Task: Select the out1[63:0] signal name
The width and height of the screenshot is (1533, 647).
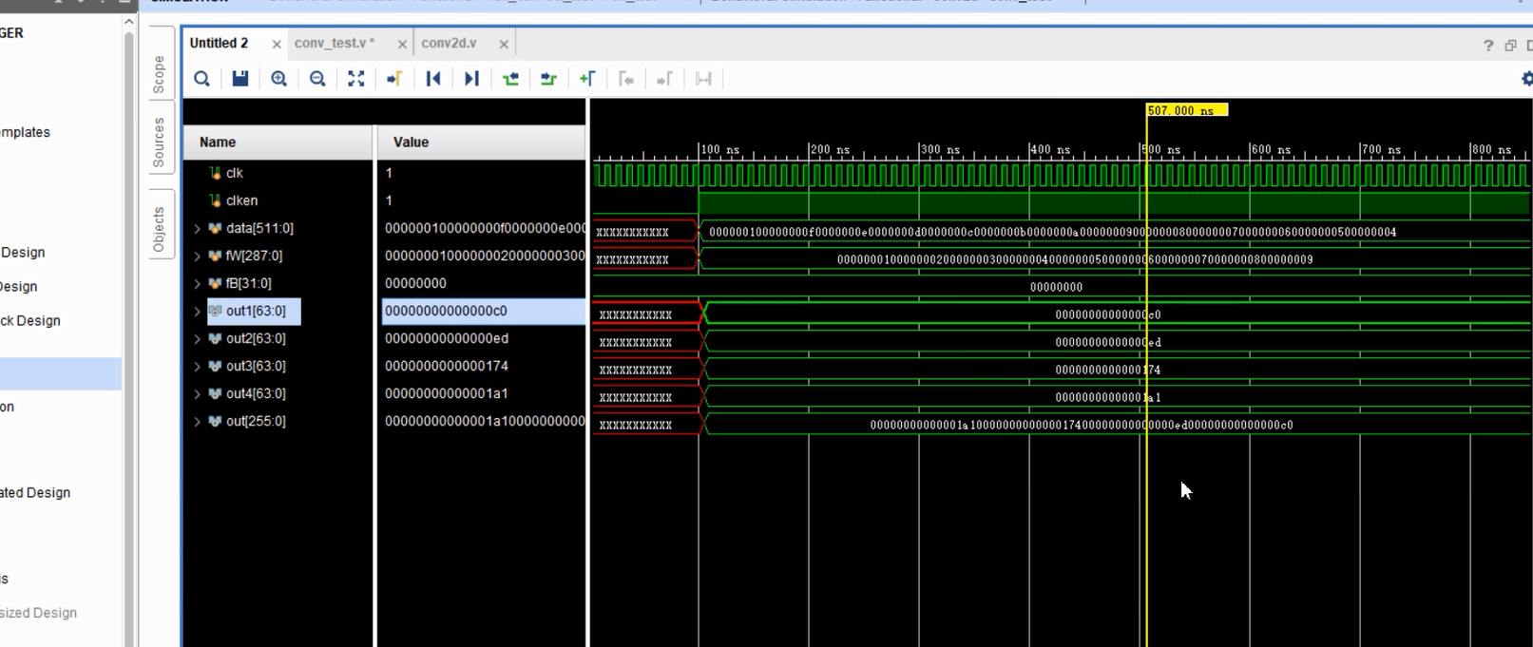Action: [x=256, y=311]
